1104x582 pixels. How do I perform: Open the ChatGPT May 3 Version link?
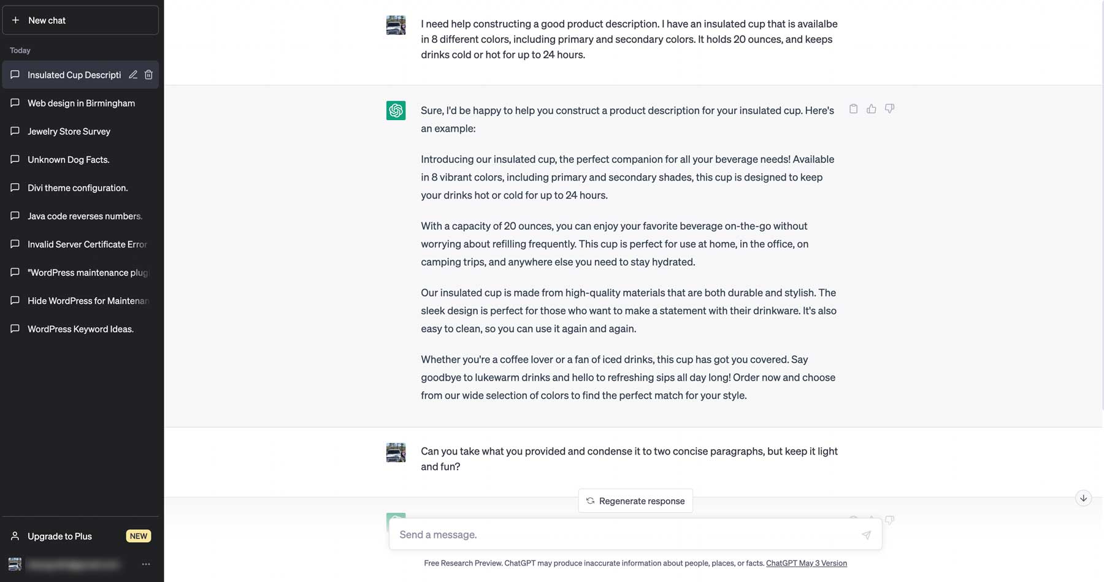click(x=806, y=562)
